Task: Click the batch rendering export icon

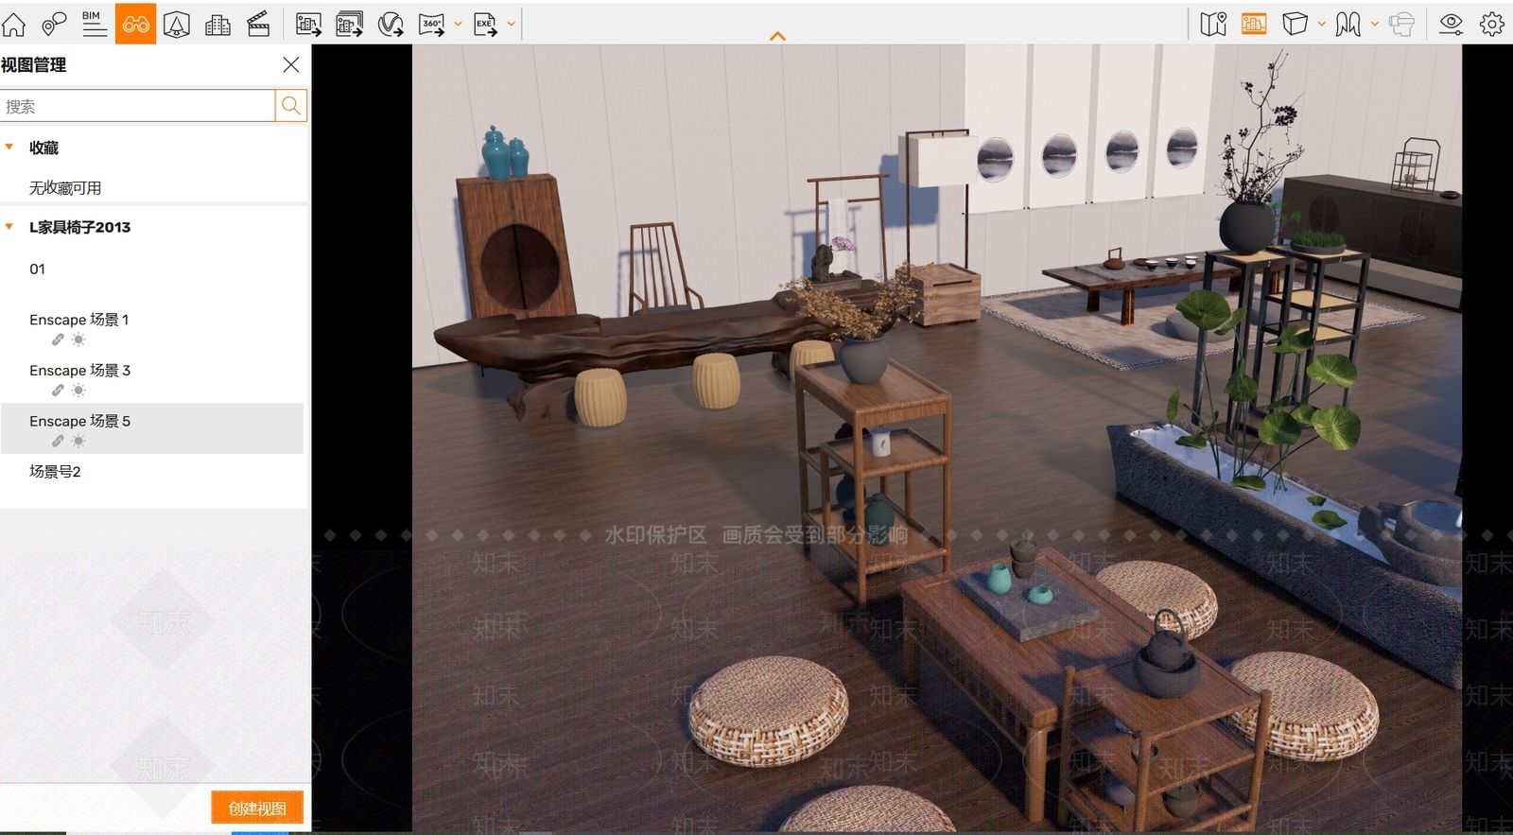Action: tap(349, 24)
